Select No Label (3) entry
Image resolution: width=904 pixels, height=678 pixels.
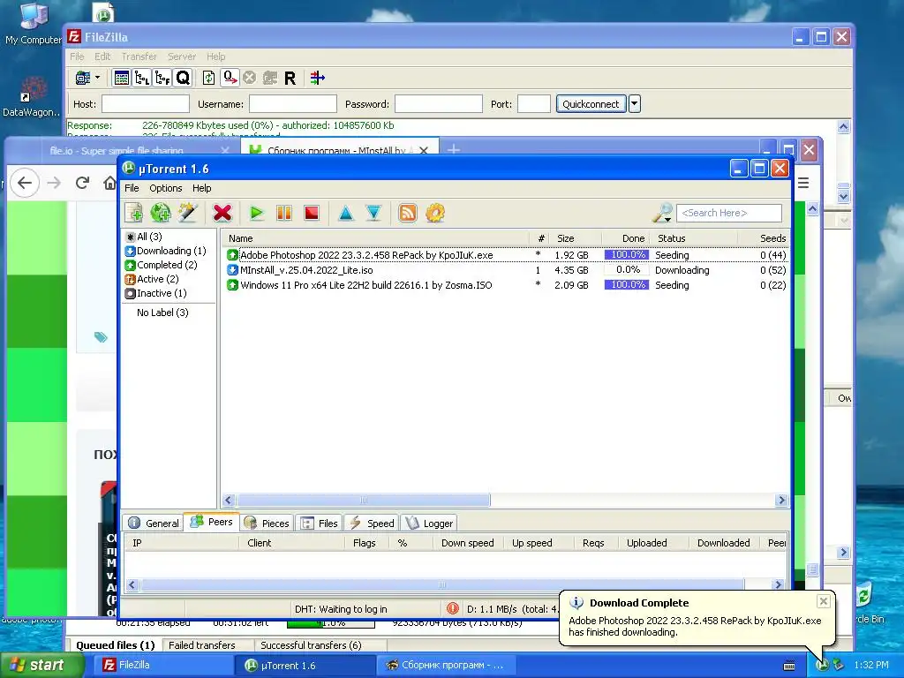tap(162, 313)
